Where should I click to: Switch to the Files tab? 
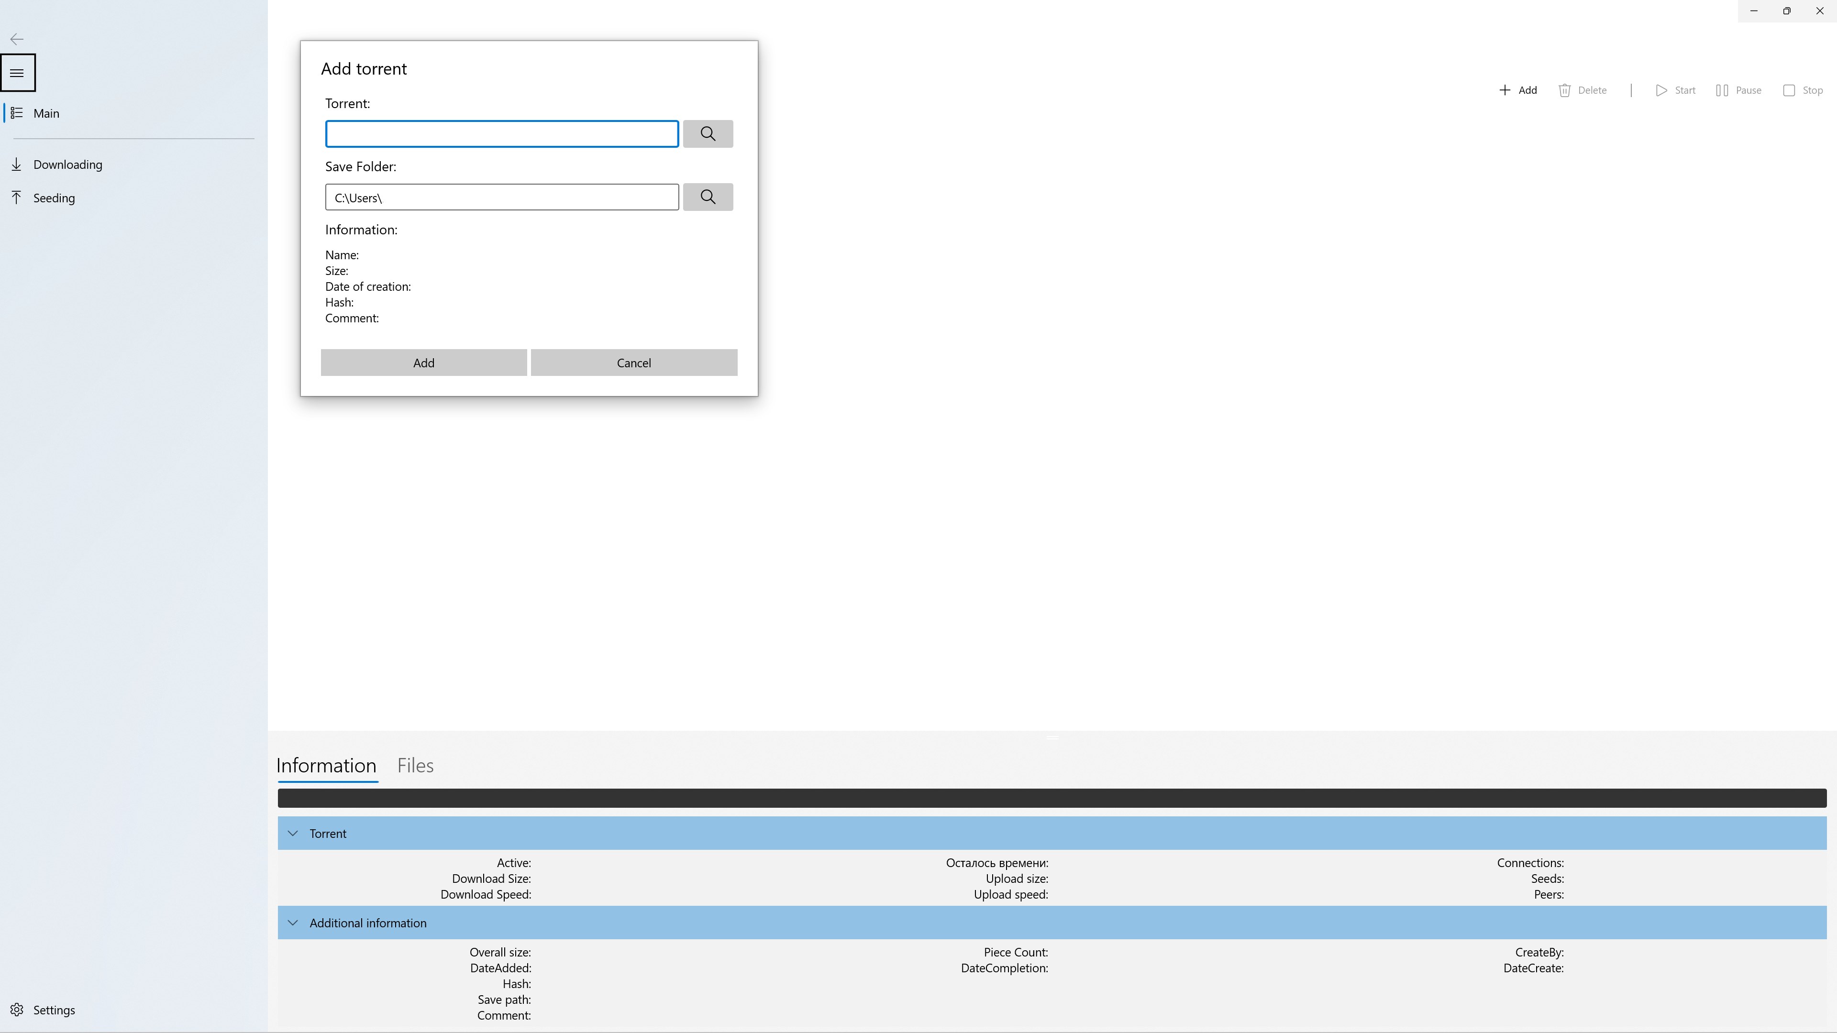coord(415,765)
